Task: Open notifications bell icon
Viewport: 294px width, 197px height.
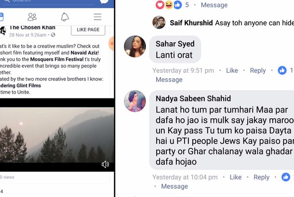Action: tap(65, 17)
